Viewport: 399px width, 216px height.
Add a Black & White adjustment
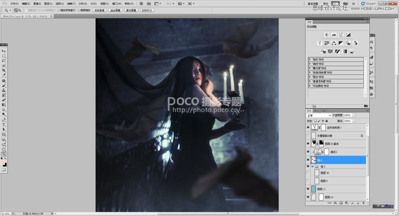click(x=341, y=43)
